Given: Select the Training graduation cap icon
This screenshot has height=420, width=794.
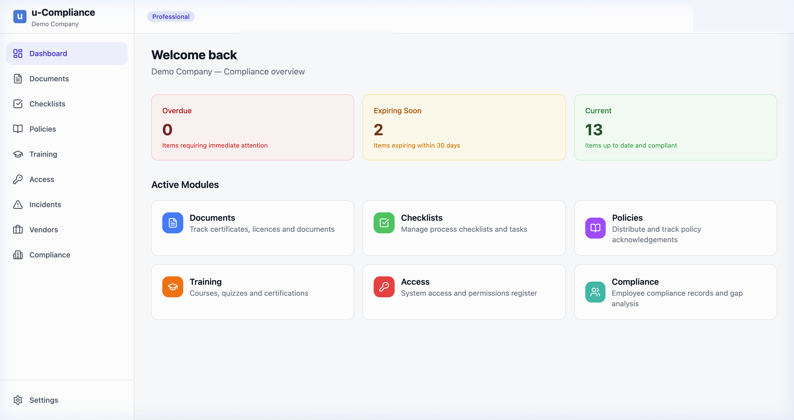Looking at the screenshot, I should [18, 154].
